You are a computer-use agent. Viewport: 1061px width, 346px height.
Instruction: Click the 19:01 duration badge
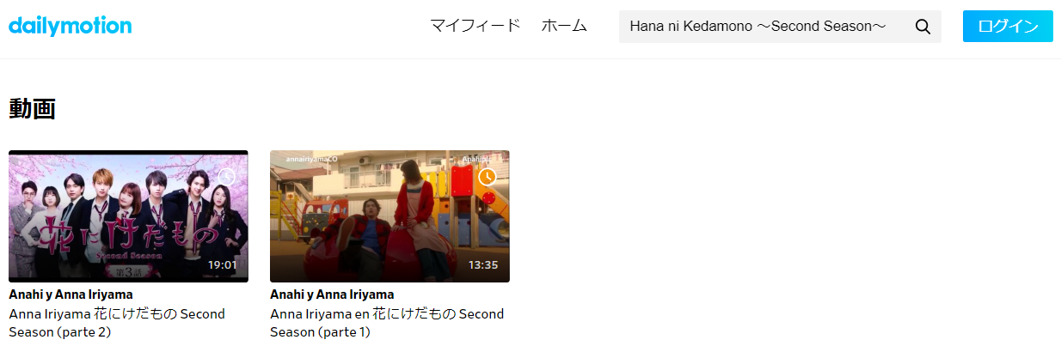click(223, 264)
